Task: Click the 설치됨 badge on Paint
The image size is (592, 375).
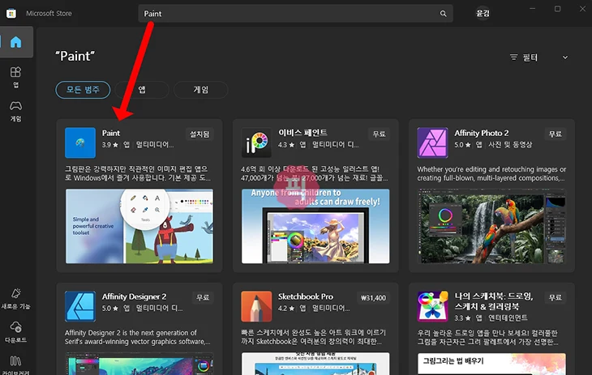Action: (x=199, y=134)
